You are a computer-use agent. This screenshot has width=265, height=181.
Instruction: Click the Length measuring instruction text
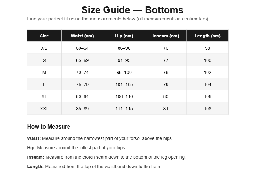coord(94,167)
